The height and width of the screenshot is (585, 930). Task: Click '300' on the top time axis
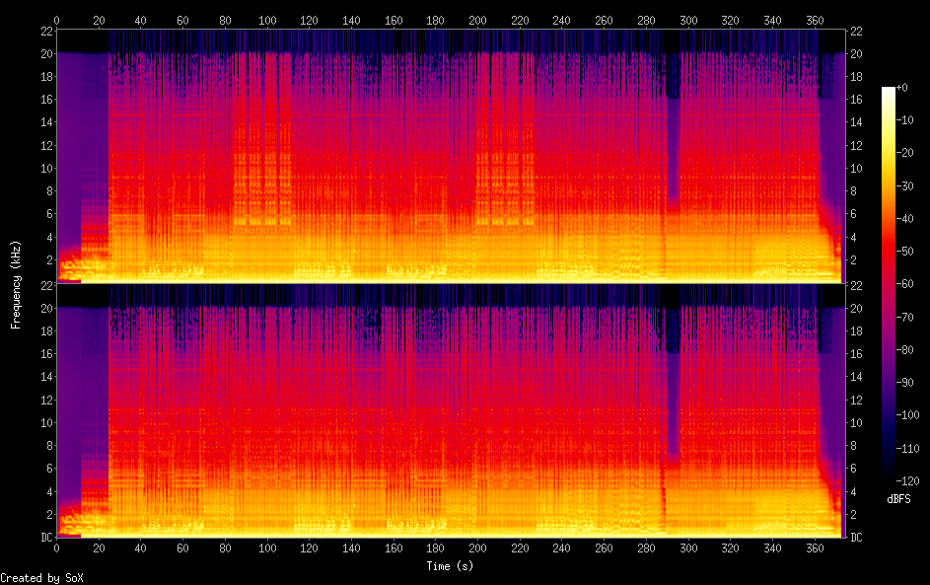(688, 20)
